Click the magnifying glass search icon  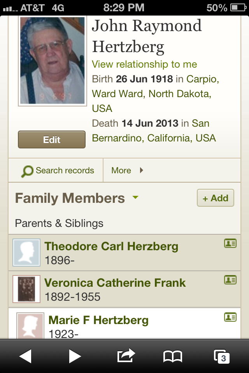pyautogui.click(x=26, y=170)
